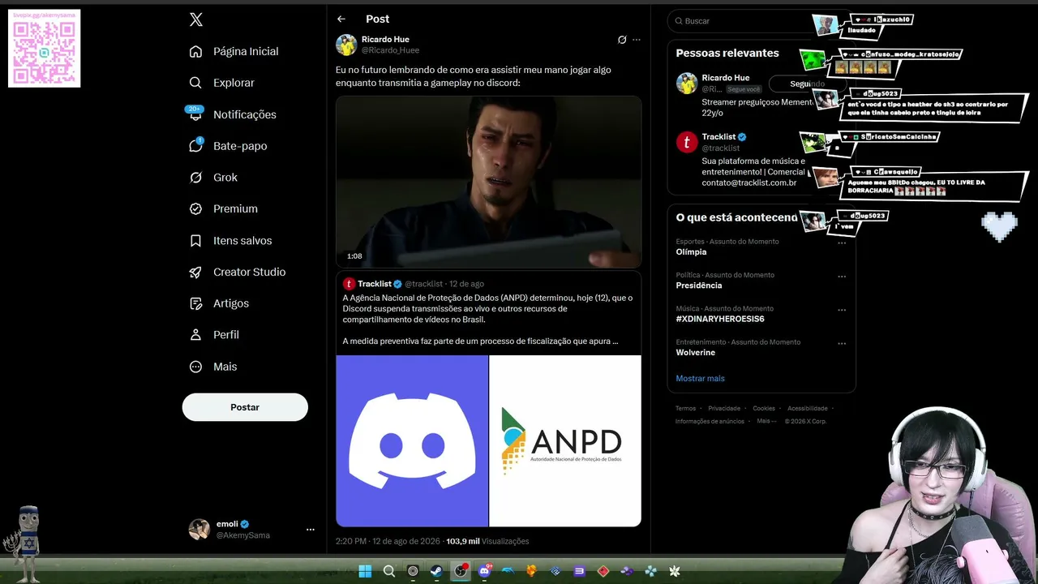The image size is (1038, 584).
Task: Open the red diamond taskbar app
Action: tap(603, 571)
